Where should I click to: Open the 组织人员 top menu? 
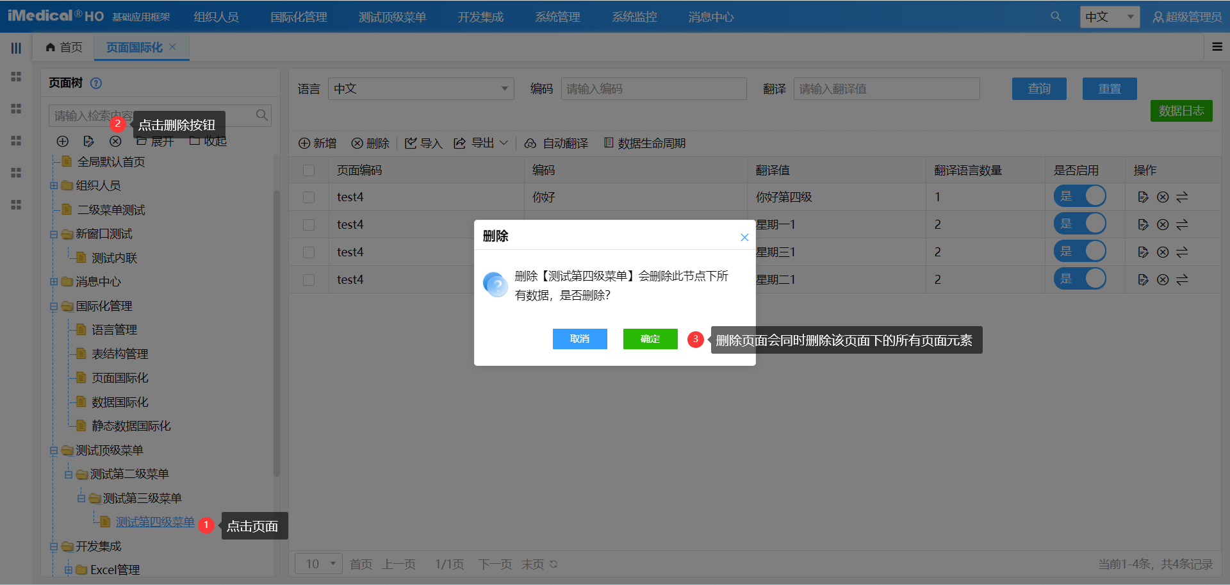click(x=217, y=17)
